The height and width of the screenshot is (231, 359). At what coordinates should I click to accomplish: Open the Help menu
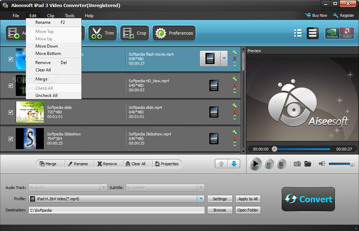click(89, 15)
